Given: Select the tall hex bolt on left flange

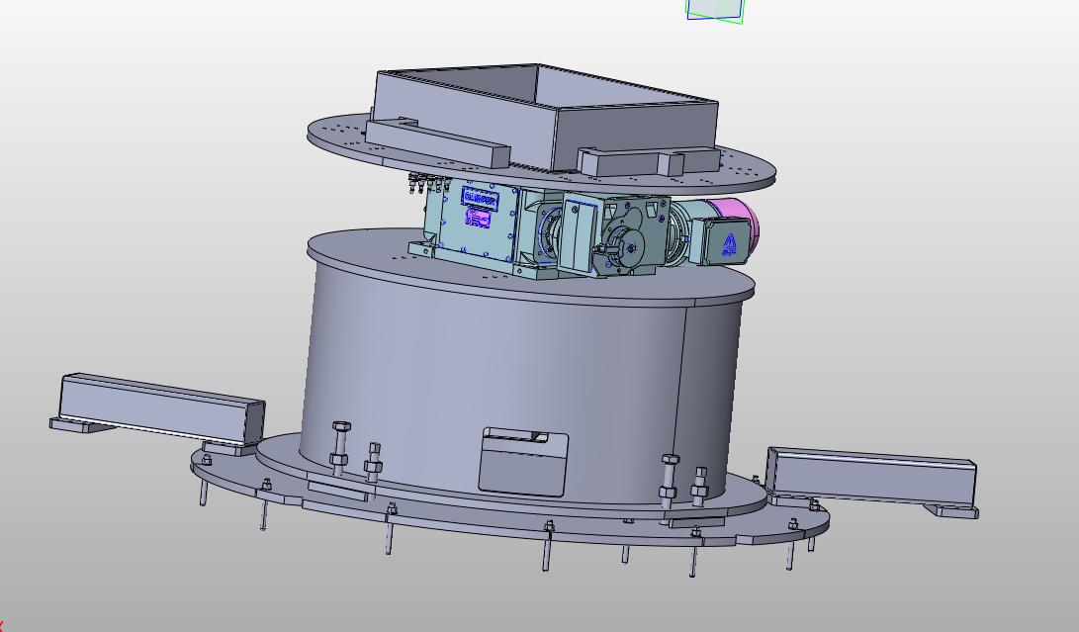Looking at the screenshot, I should pos(341,446).
